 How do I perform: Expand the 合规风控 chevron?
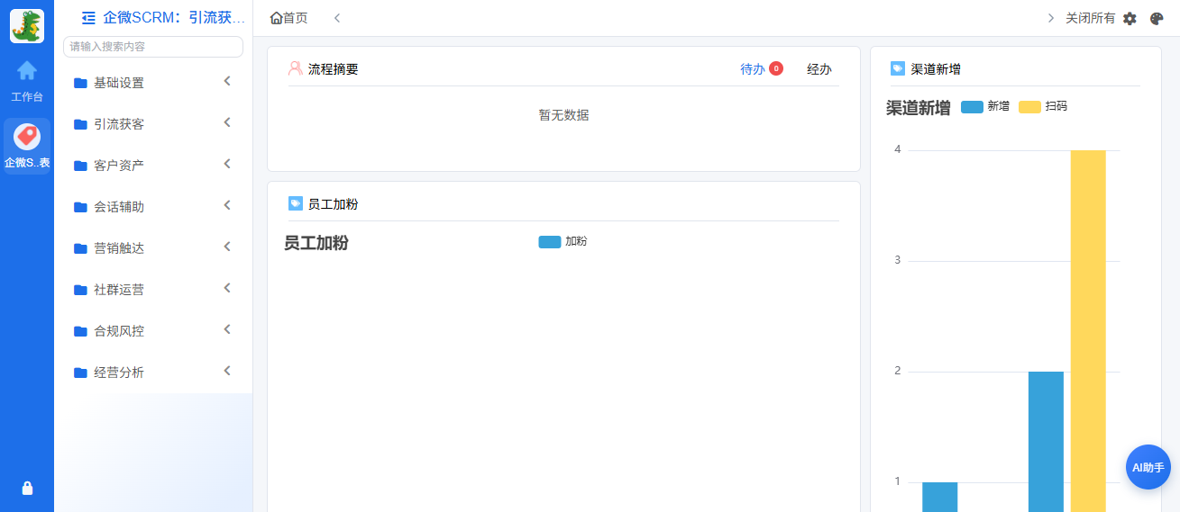pos(227,329)
